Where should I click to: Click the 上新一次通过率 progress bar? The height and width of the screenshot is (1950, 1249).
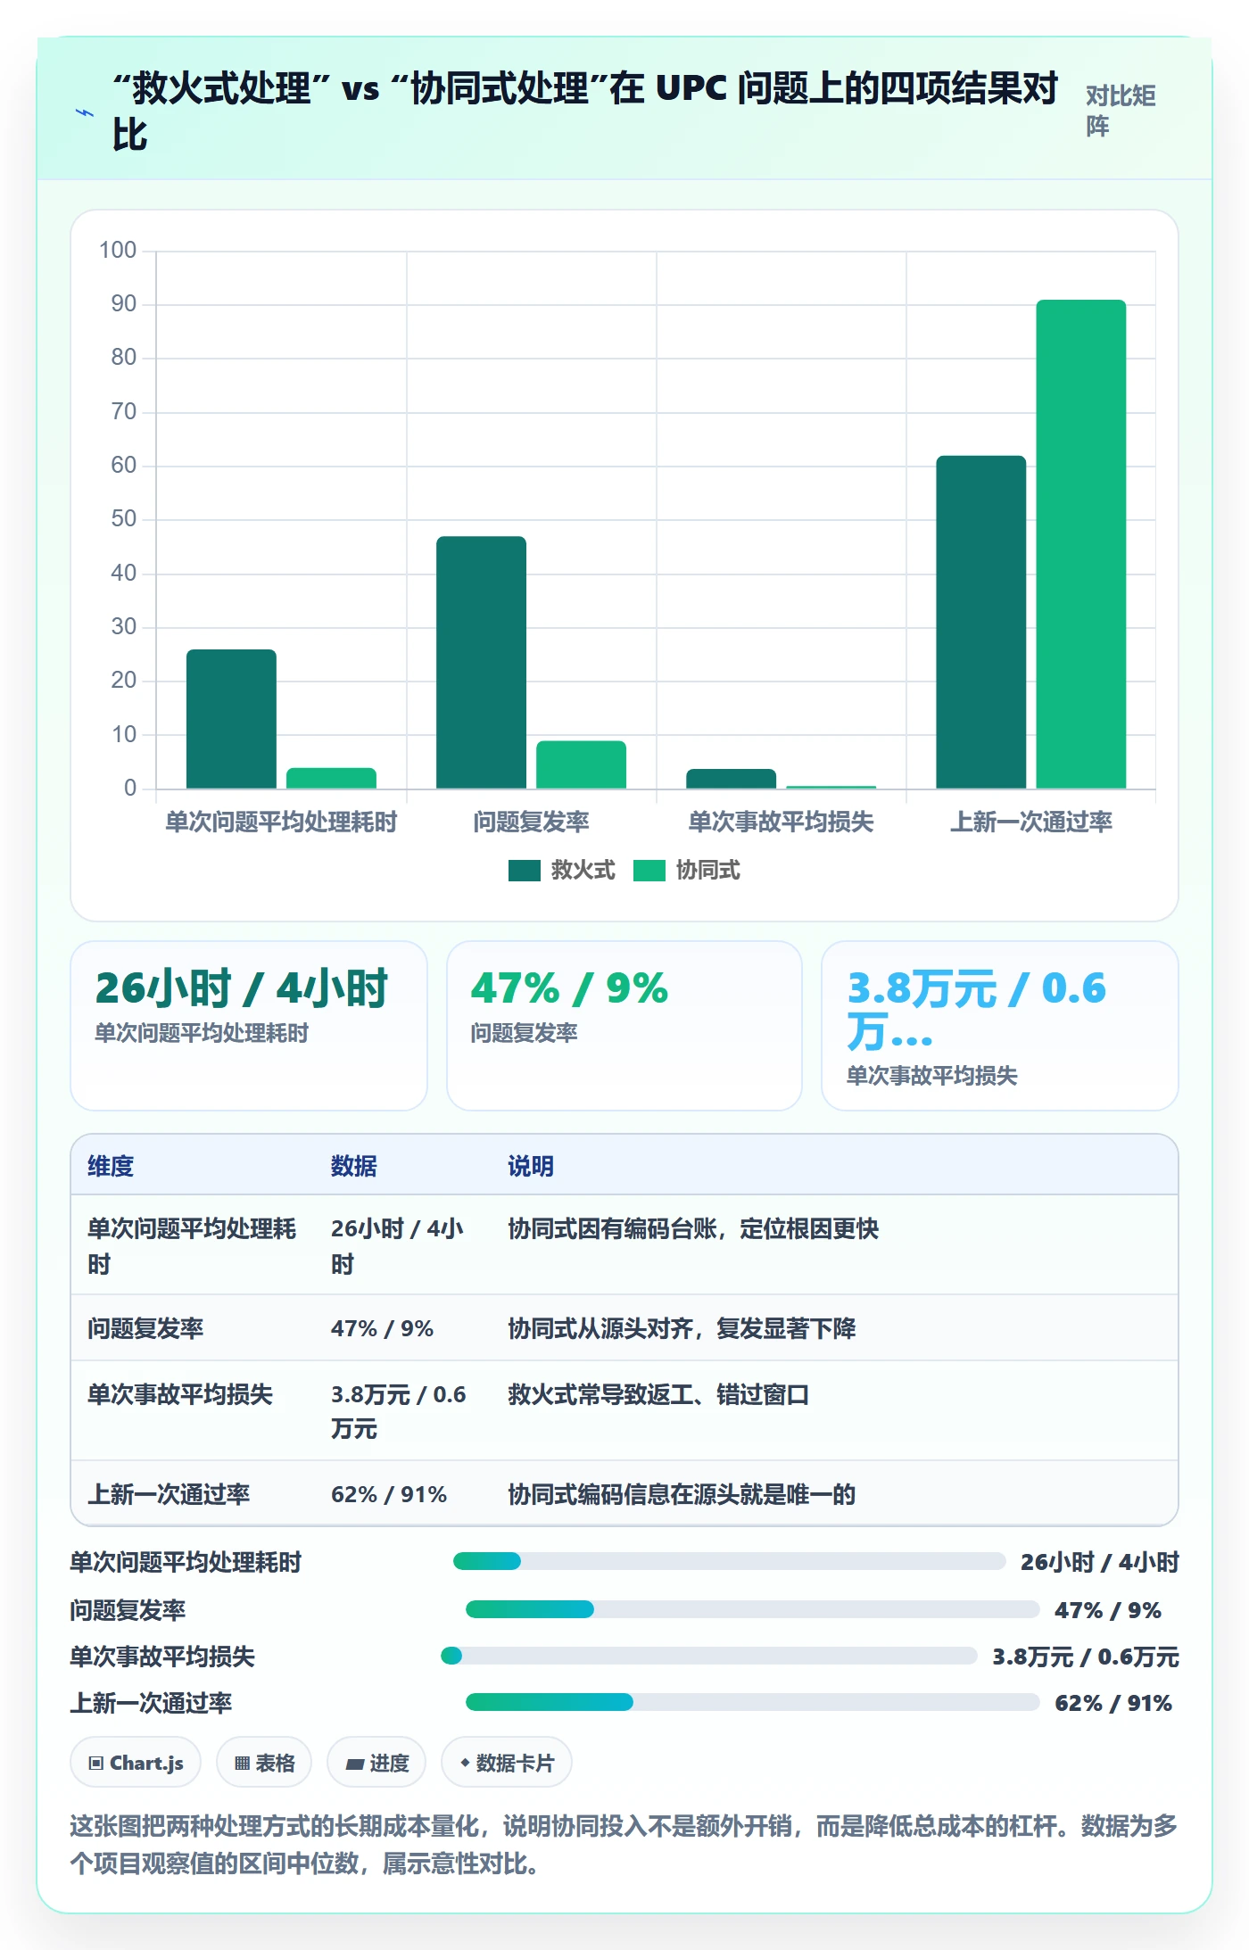click(753, 1702)
